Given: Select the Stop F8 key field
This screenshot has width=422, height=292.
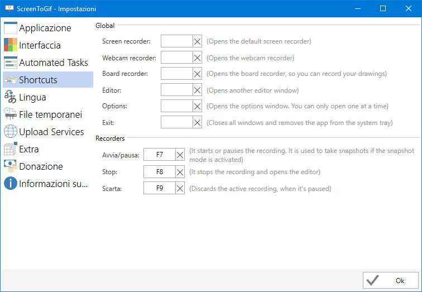Looking at the screenshot, I should [160, 172].
